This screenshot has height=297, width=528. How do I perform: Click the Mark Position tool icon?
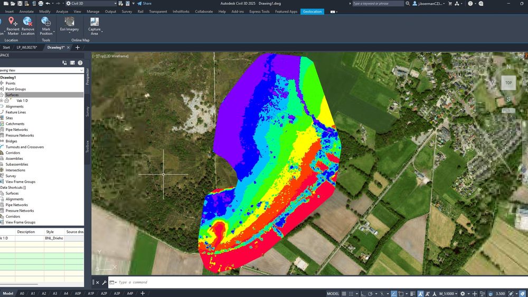tap(46, 22)
